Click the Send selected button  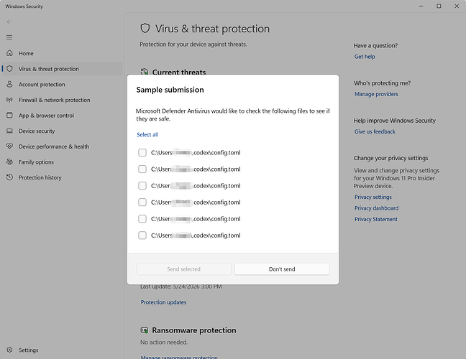point(183,269)
